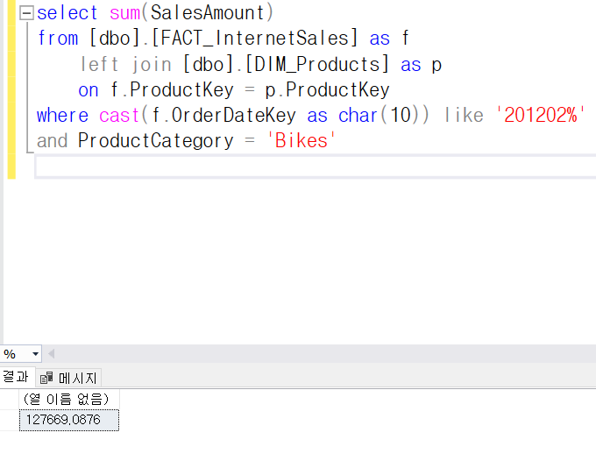
Task: Select the (열 이름 없음) column header
Action: click(x=69, y=399)
